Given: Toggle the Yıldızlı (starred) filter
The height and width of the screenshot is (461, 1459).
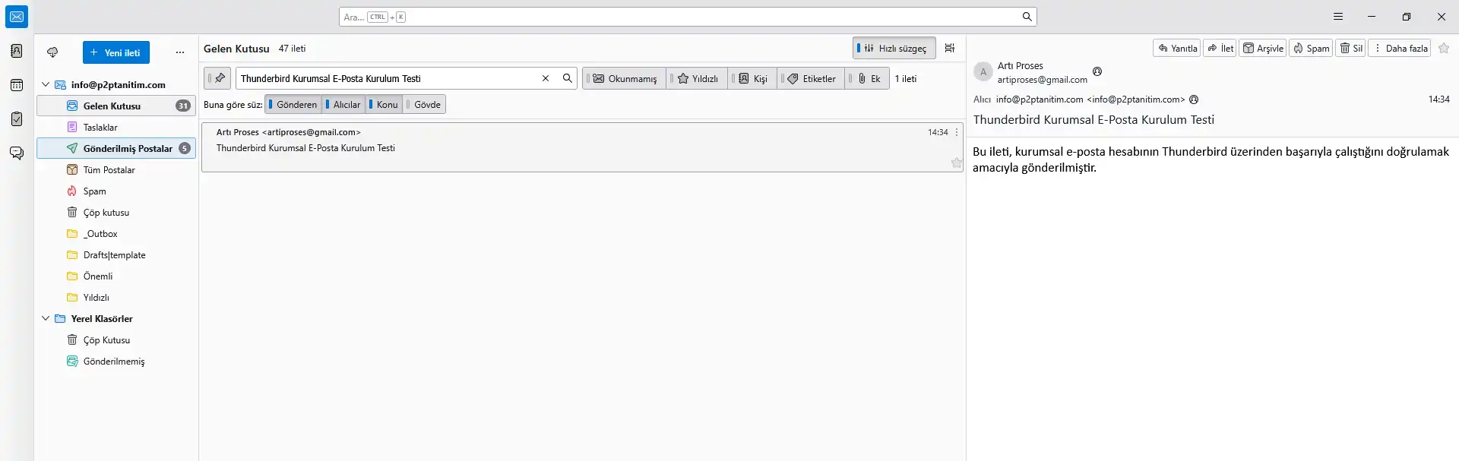Looking at the screenshot, I should click(698, 78).
